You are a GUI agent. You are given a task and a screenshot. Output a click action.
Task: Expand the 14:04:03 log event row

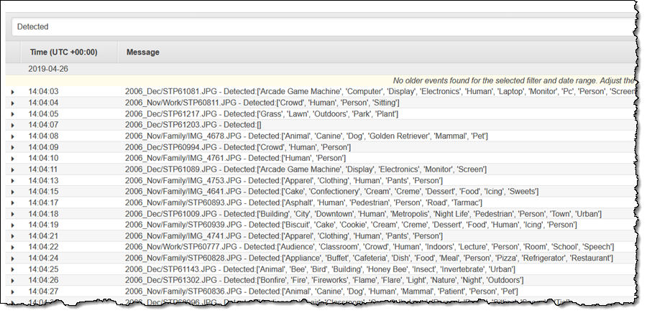[13, 92]
